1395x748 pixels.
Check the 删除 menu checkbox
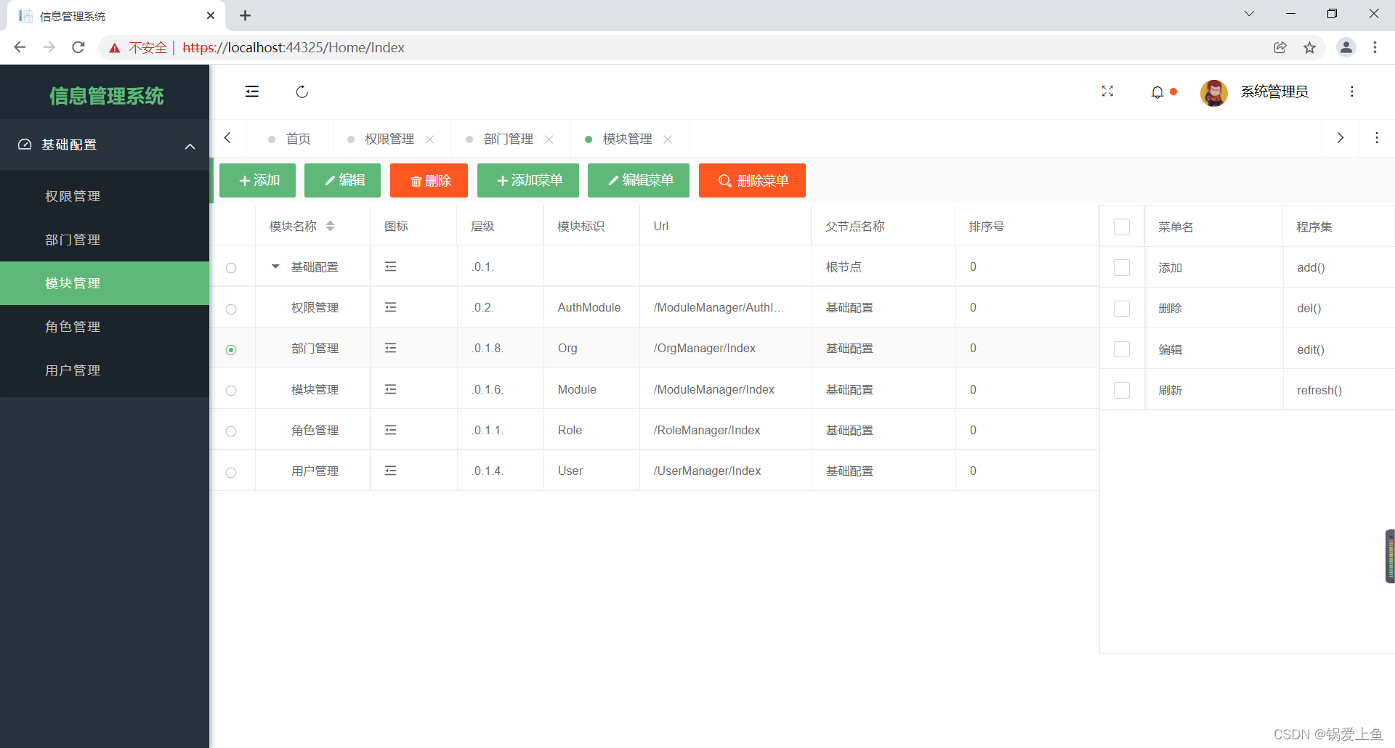pyautogui.click(x=1122, y=308)
